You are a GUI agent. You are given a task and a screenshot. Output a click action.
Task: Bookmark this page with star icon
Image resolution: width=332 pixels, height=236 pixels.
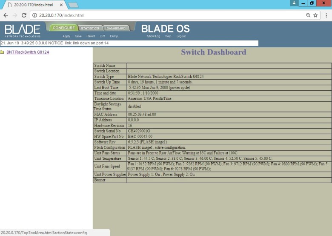315,15
